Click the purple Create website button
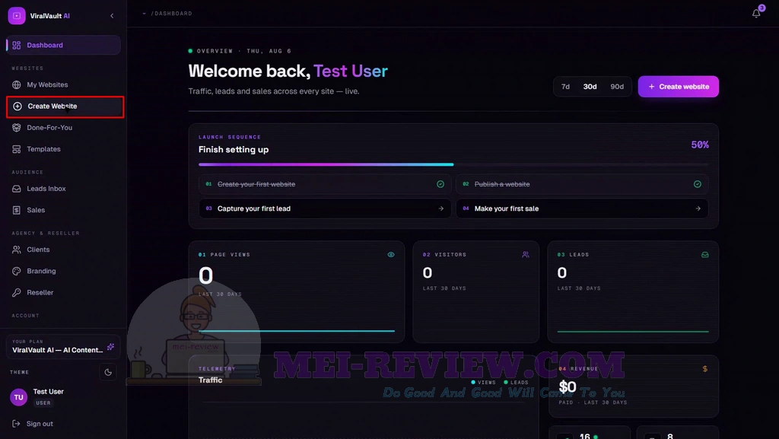Screen dimensions: 779x439 (678, 87)
